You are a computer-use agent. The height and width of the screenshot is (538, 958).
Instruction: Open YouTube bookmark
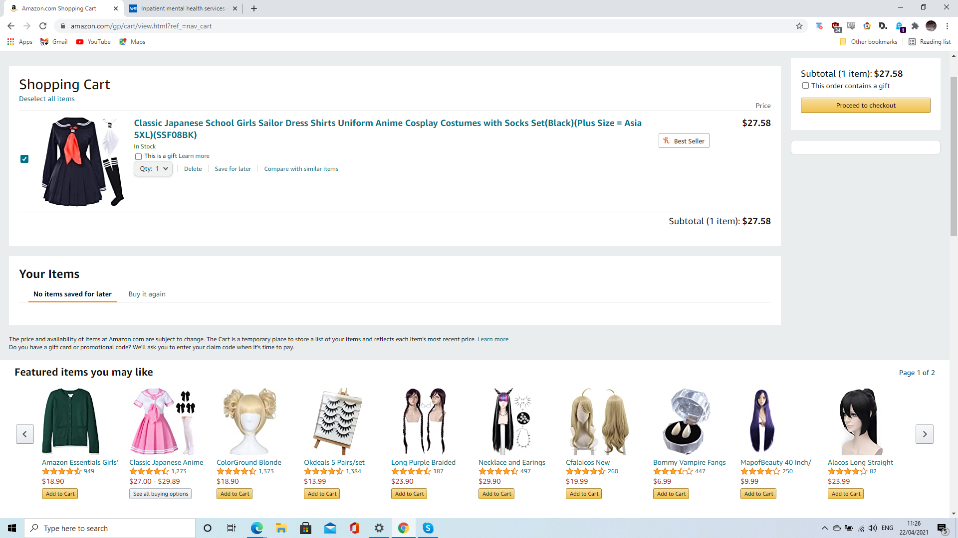(94, 42)
